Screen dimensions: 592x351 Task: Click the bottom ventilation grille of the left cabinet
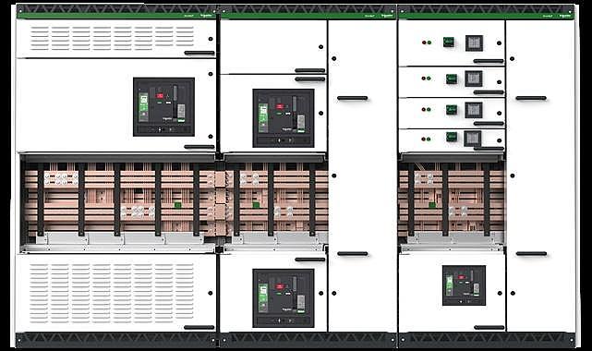pyautogui.click(x=112, y=293)
